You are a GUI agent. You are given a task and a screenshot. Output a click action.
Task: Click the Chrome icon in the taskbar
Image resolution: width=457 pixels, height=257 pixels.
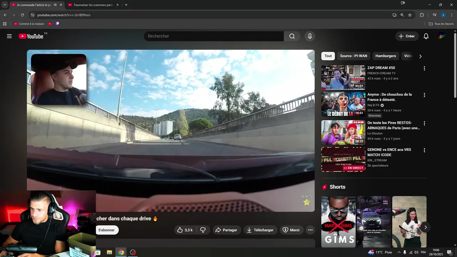pos(121,252)
